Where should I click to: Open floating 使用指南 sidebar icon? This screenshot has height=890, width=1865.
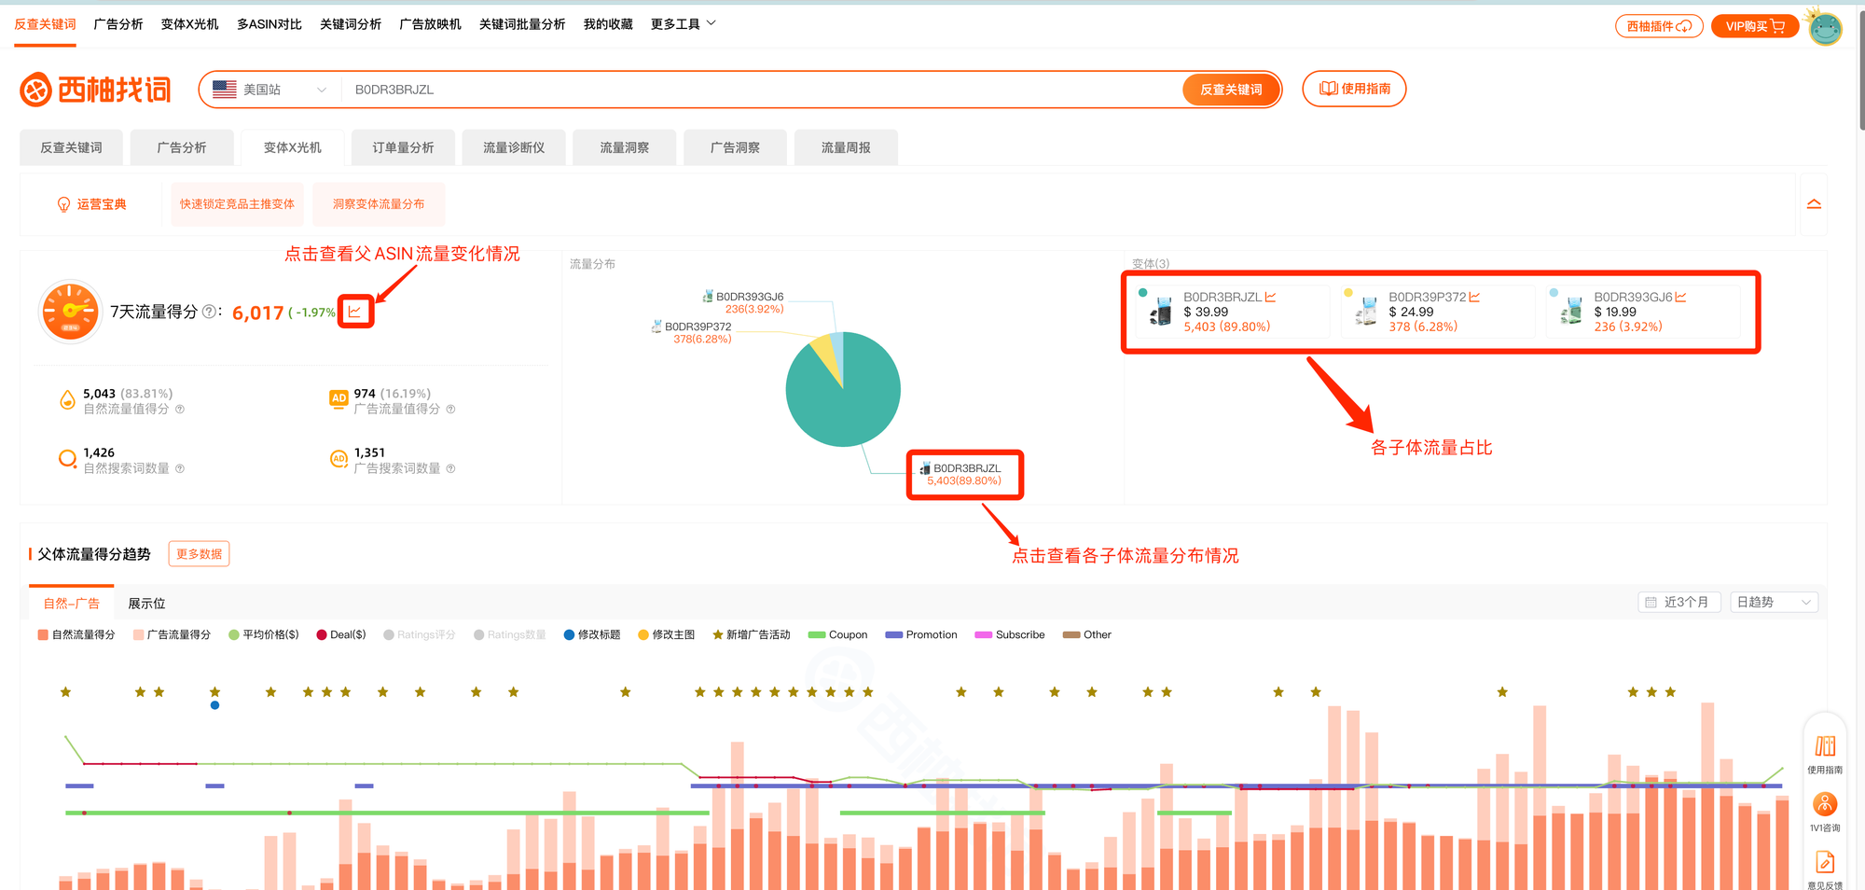1825,753
